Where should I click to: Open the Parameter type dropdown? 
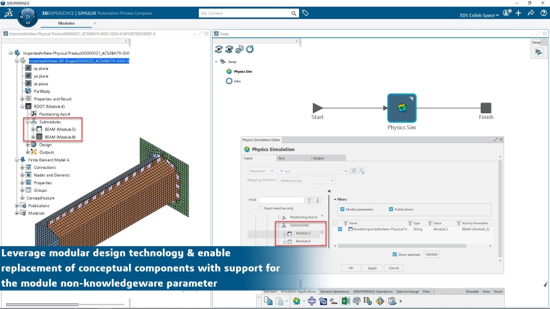coord(261,171)
